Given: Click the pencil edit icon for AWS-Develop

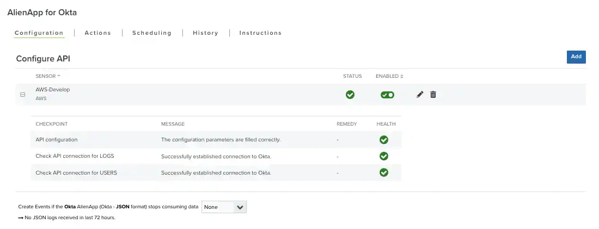Looking at the screenshot, I should [420, 95].
